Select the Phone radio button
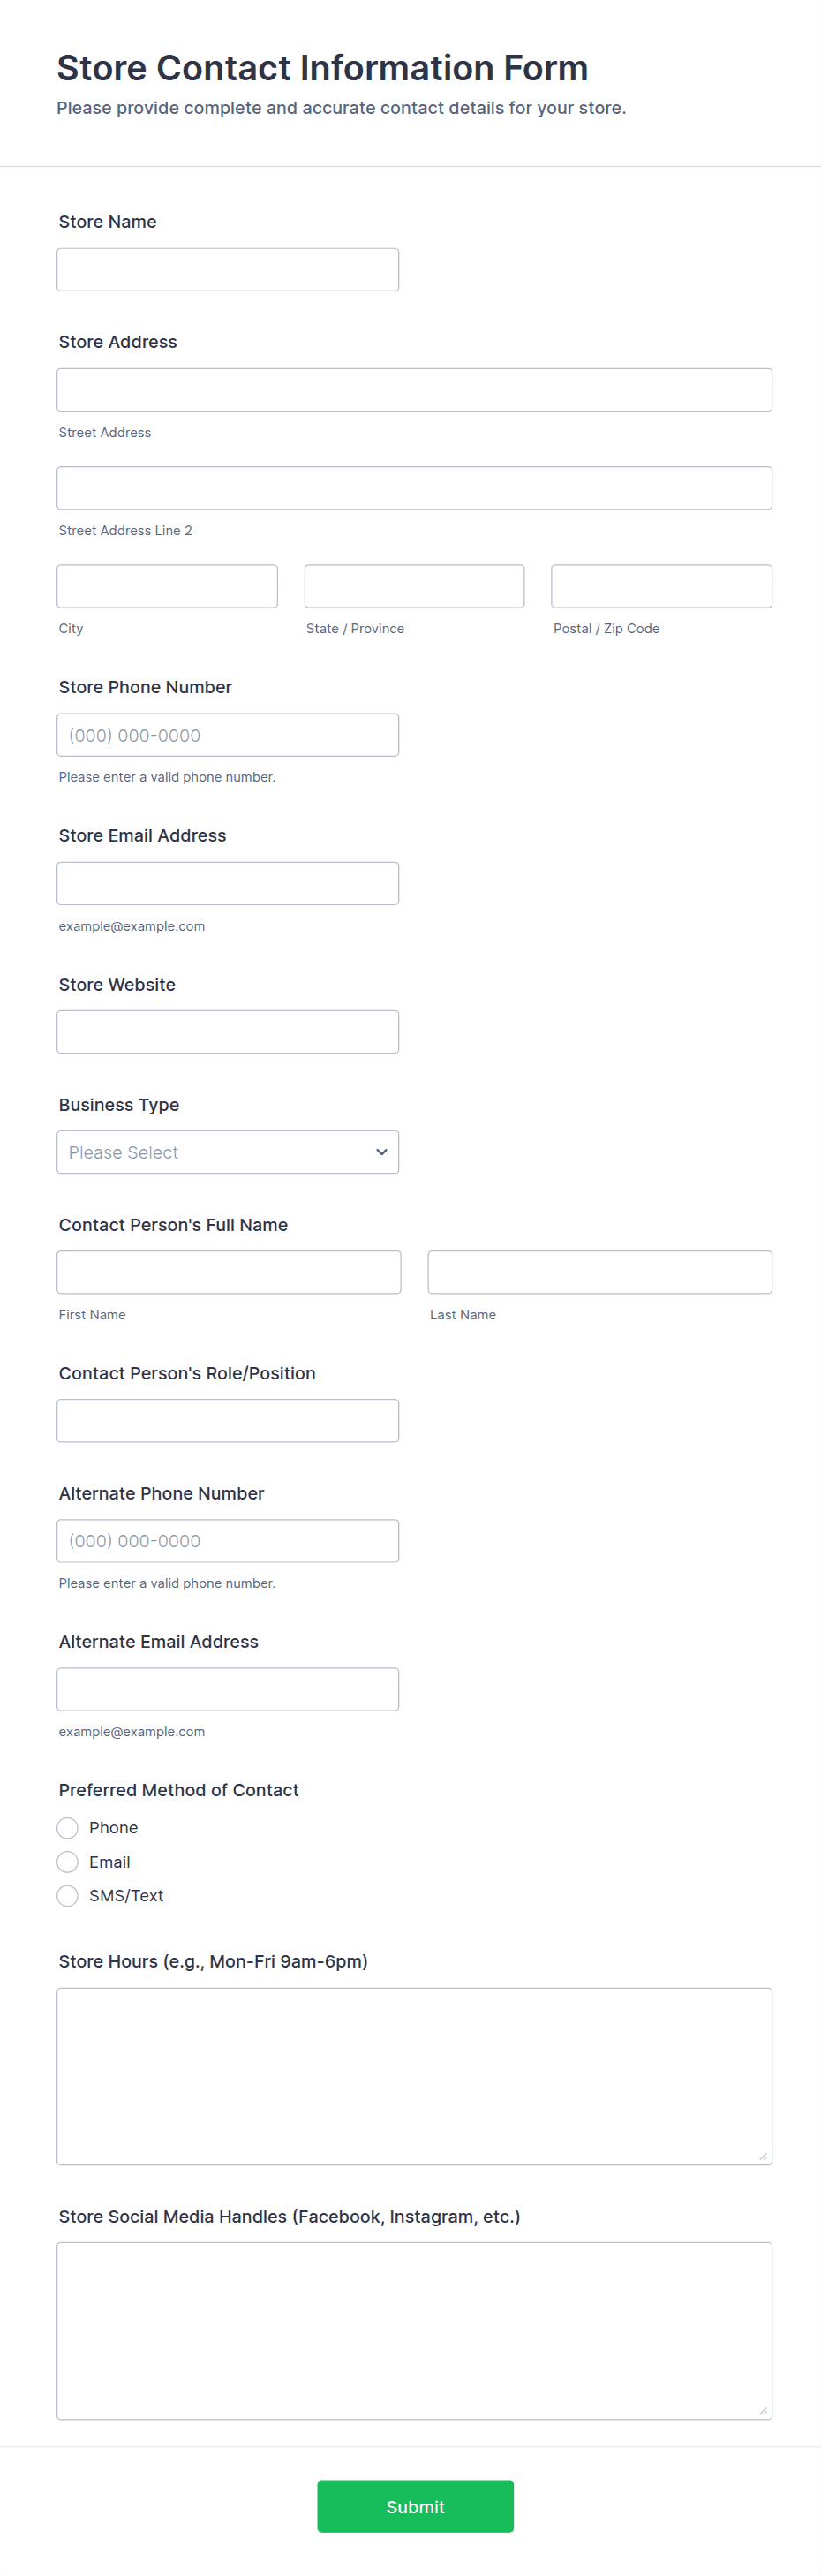Screen dimensions: 821x2576 click(x=67, y=1828)
